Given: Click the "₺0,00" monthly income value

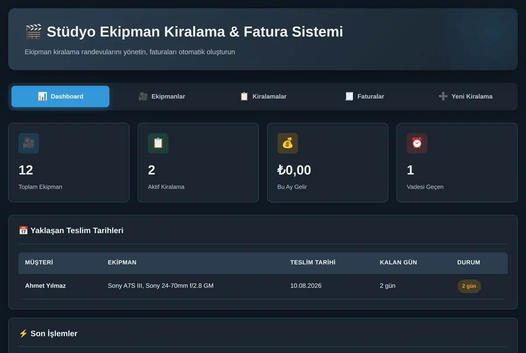Looking at the screenshot, I should 294,170.
